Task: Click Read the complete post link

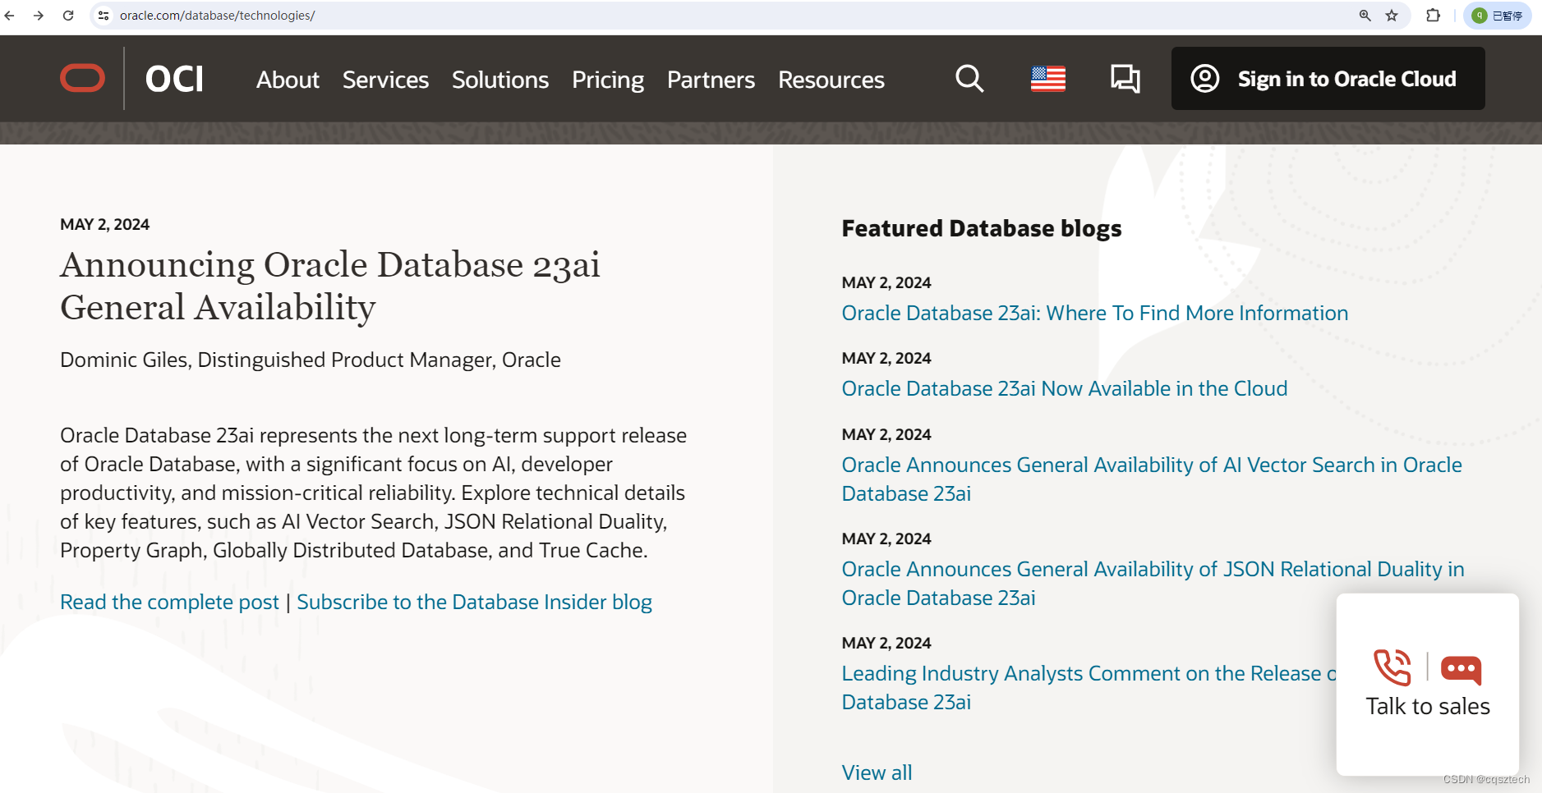Action: tap(170, 602)
